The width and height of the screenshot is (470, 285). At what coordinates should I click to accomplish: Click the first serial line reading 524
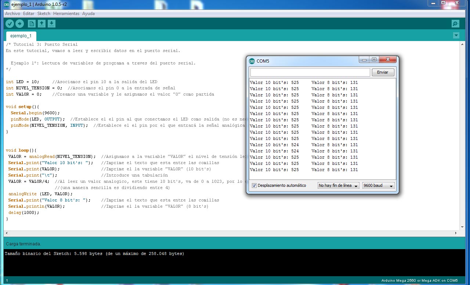tap(304, 145)
